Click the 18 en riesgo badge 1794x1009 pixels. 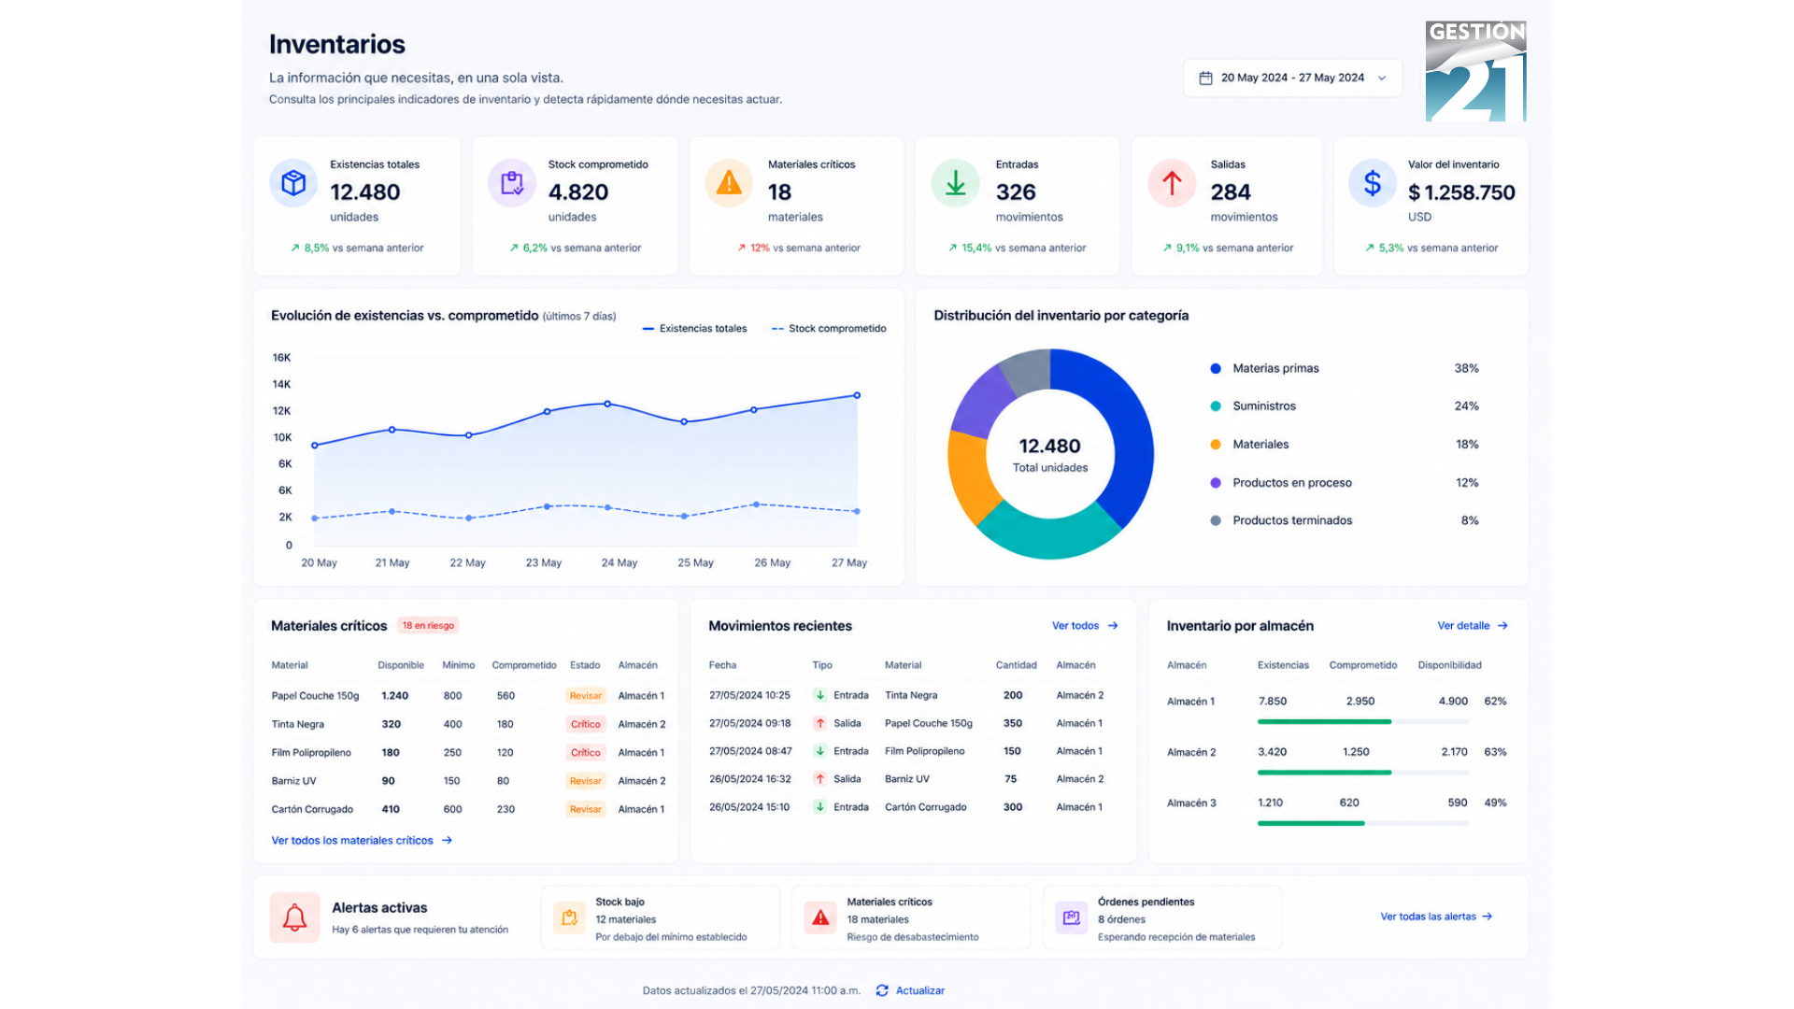428,626
